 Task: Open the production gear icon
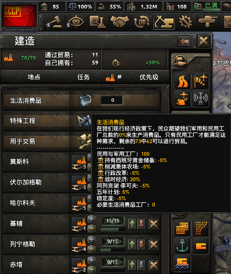tap(185, 22)
